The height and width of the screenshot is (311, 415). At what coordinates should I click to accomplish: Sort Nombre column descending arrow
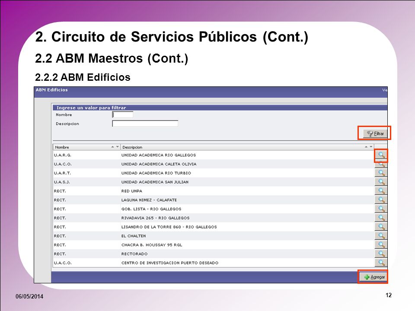[117, 147]
